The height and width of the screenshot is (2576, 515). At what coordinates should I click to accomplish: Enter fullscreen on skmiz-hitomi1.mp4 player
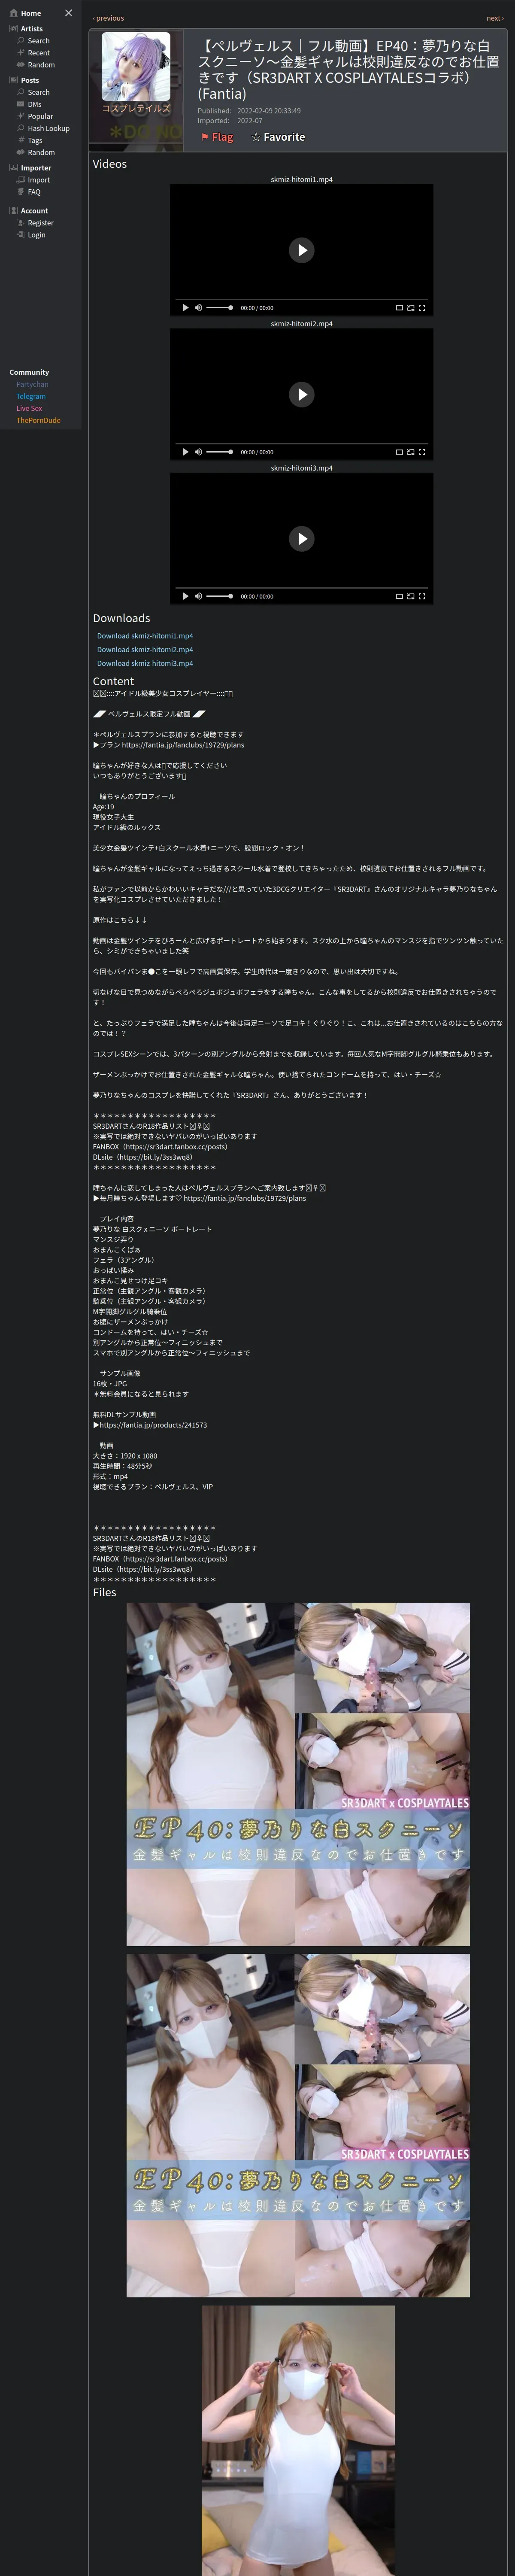[x=422, y=308]
